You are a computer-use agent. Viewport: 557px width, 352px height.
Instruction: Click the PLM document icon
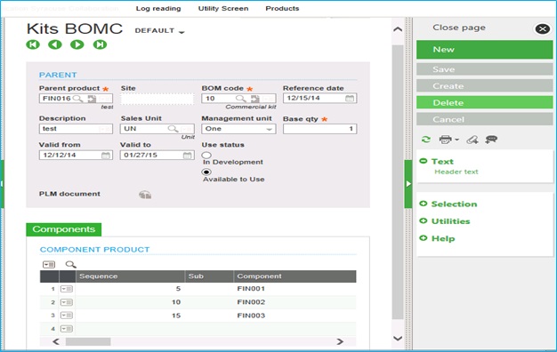point(145,195)
